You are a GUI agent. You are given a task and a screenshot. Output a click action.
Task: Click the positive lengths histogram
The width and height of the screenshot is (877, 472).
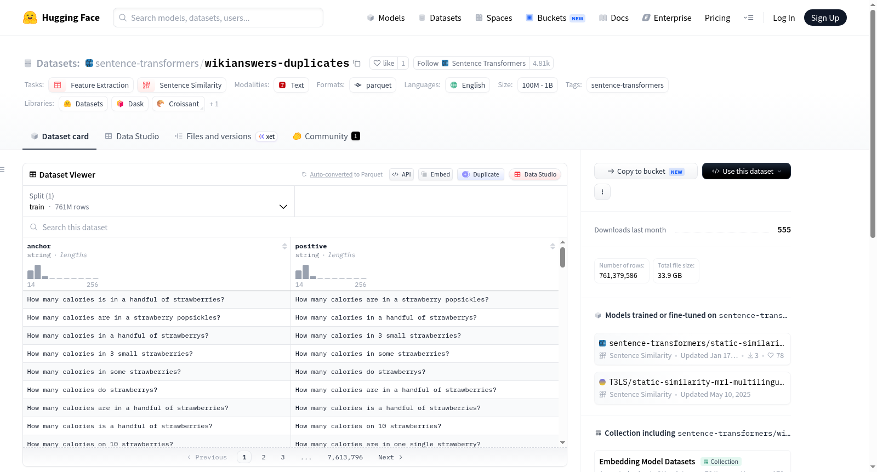[x=331, y=272]
